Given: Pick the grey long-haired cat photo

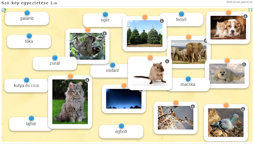Looking at the screenshot, I should click(x=70, y=102).
